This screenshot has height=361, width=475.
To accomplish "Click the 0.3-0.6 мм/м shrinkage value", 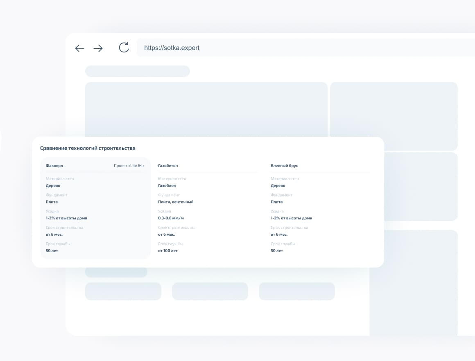I will [171, 218].
